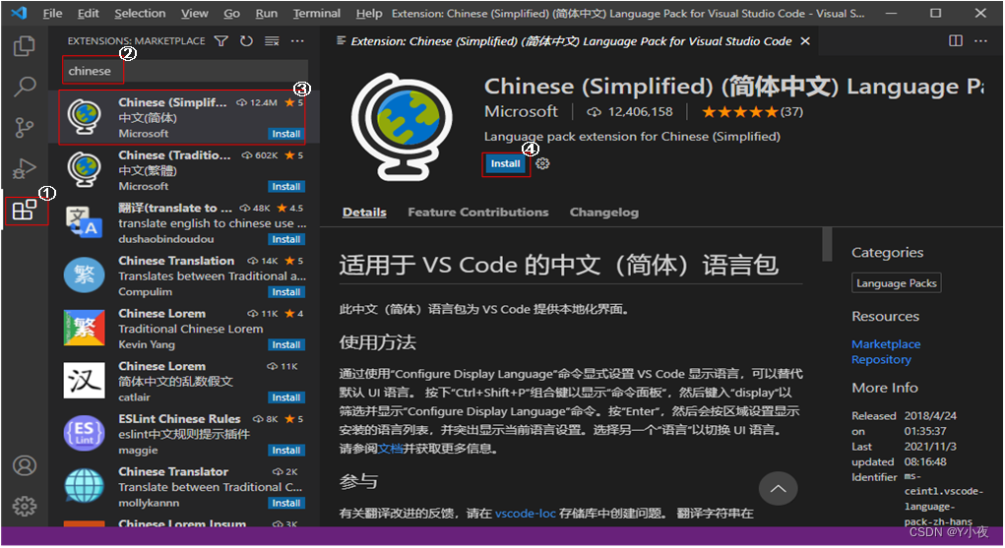1005x548 pixels.
Task: Open editor more actions ellipsis
Action: coord(980,40)
